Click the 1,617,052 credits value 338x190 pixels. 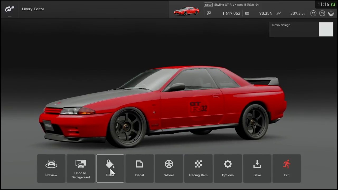point(231,13)
